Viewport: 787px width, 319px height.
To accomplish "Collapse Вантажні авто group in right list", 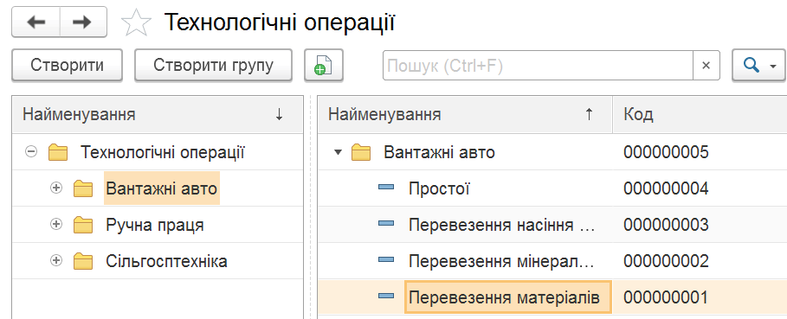I will tap(338, 152).
